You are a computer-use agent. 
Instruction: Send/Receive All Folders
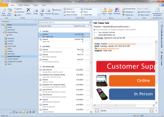(157, 12)
